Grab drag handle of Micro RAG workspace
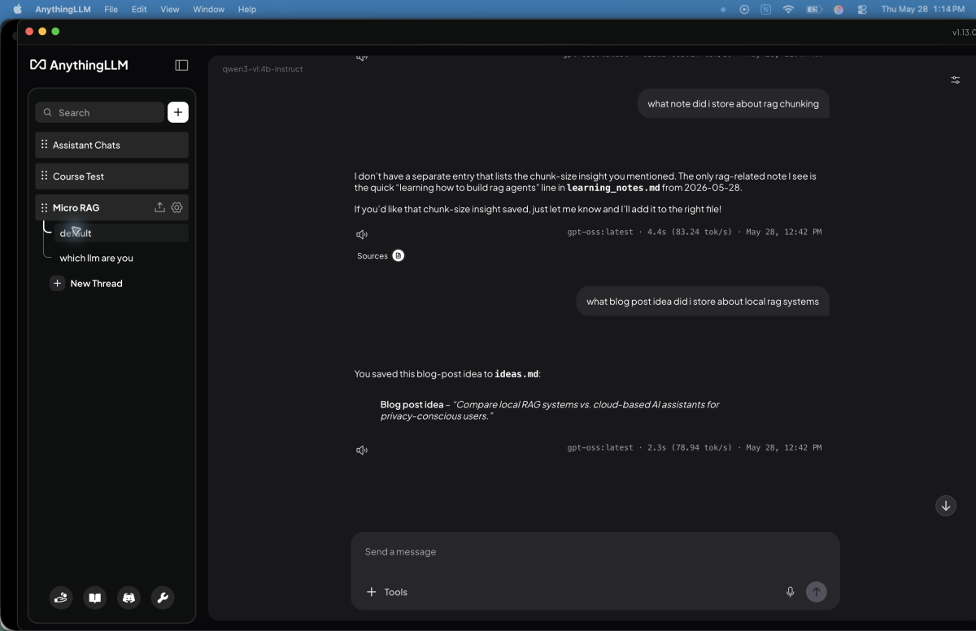This screenshot has width=976, height=631. pyautogui.click(x=44, y=207)
